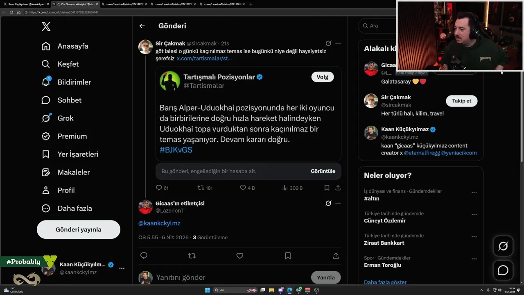Viewport: 524px width, 295px height.
Task: Click the Gönderi yayınla button
Action: [79, 229]
